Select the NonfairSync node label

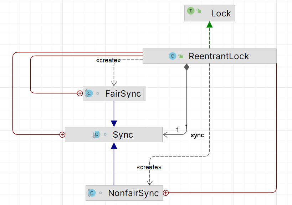(133, 193)
